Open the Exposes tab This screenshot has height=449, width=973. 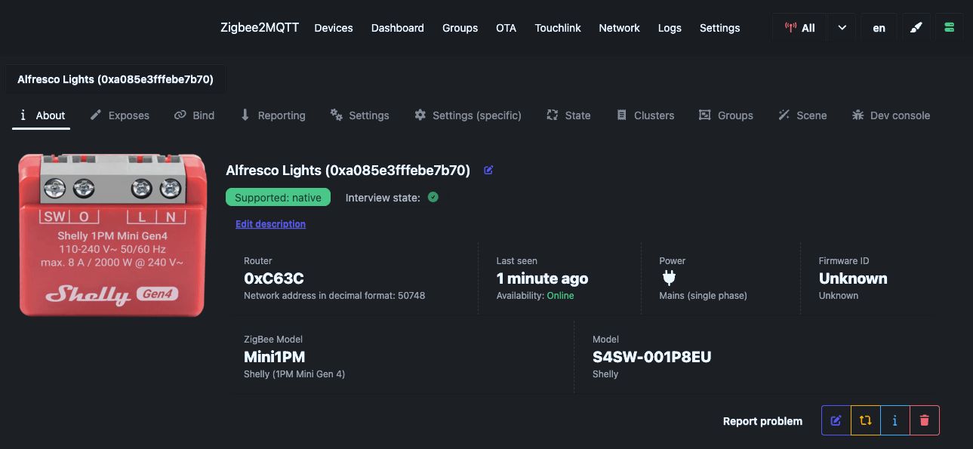coord(120,115)
